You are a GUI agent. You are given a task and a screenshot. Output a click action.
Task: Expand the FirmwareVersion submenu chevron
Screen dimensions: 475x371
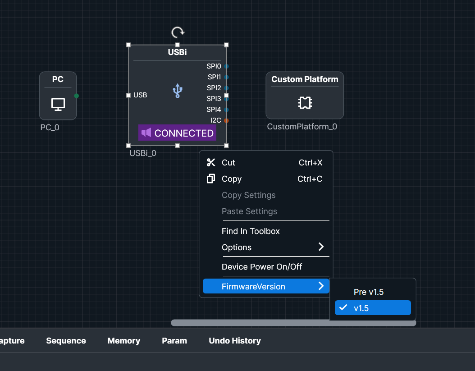tap(321, 286)
